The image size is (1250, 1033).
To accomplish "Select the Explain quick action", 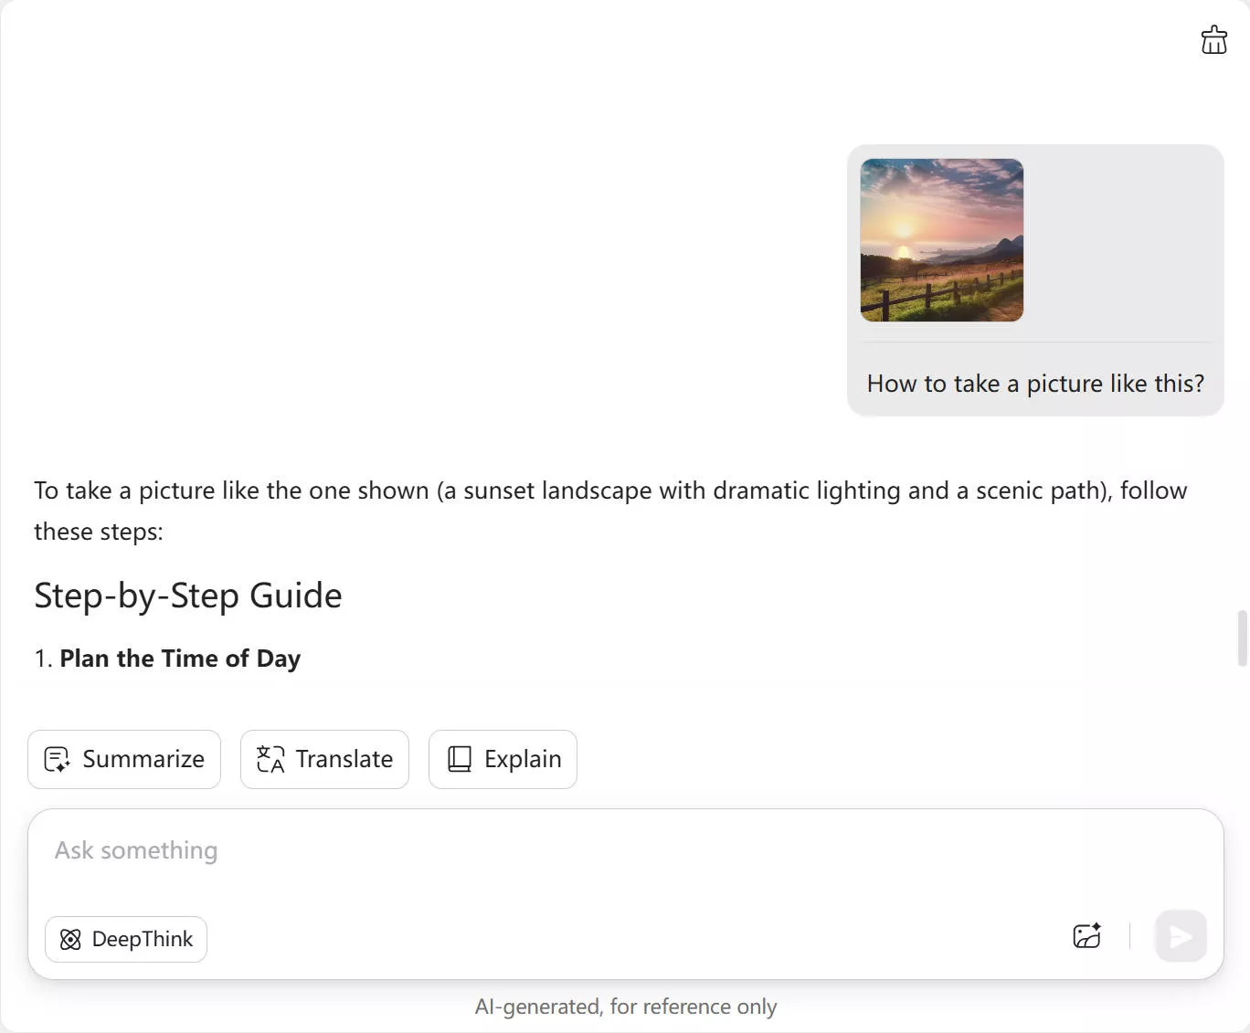I will [x=503, y=759].
